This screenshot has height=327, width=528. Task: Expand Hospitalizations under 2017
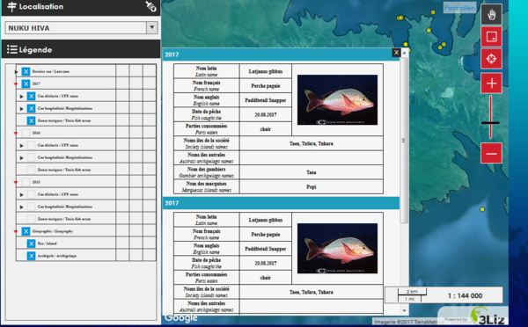click(21, 109)
